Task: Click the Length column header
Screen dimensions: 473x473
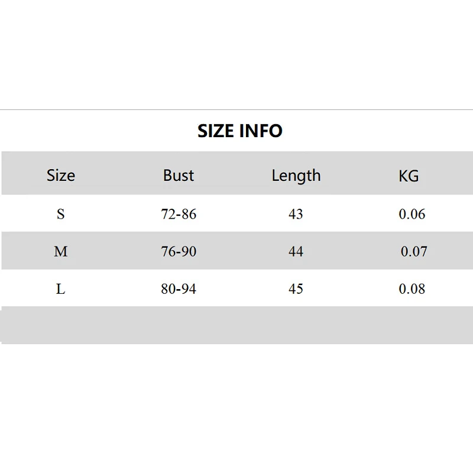Action: tap(296, 176)
